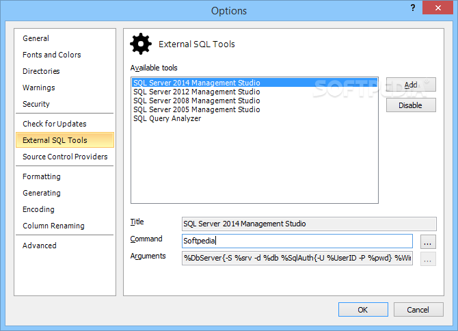The width and height of the screenshot is (458, 331).
Task: Open the General options page
Action: point(36,38)
